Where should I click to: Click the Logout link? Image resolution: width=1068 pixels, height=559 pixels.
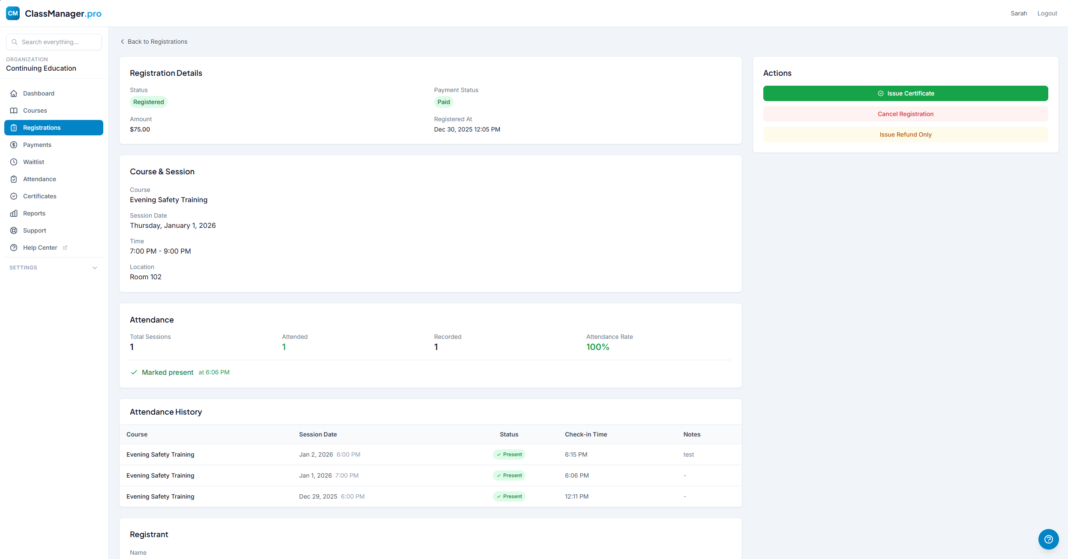click(x=1047, y=13)
